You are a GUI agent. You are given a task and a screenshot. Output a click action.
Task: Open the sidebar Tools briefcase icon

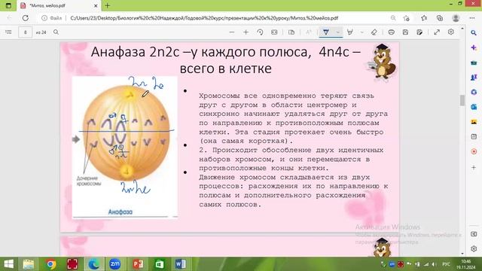coord(474,62)
